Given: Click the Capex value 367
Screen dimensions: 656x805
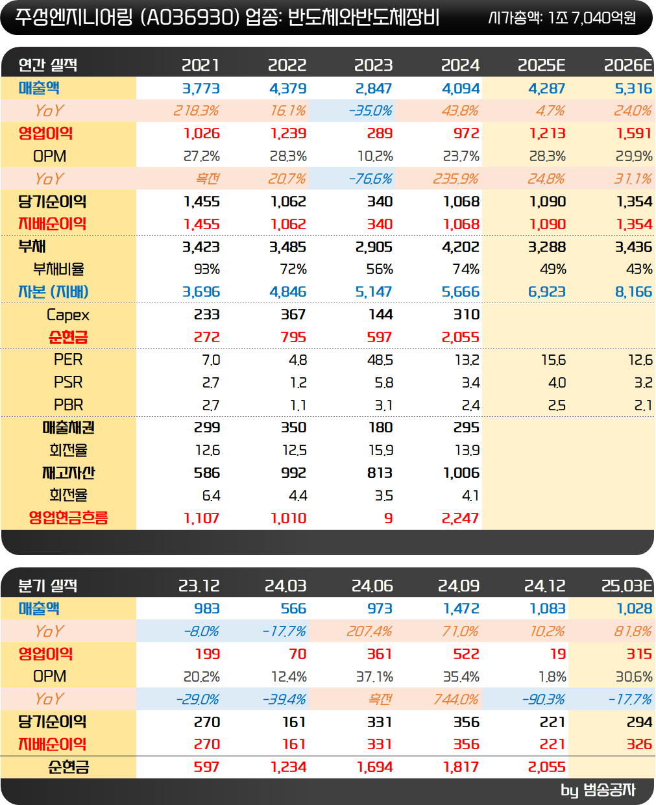Looking at the screenshot, I should [x=293, y=315].
